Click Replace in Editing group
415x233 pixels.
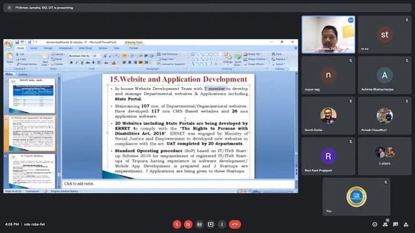pos(279,59)
